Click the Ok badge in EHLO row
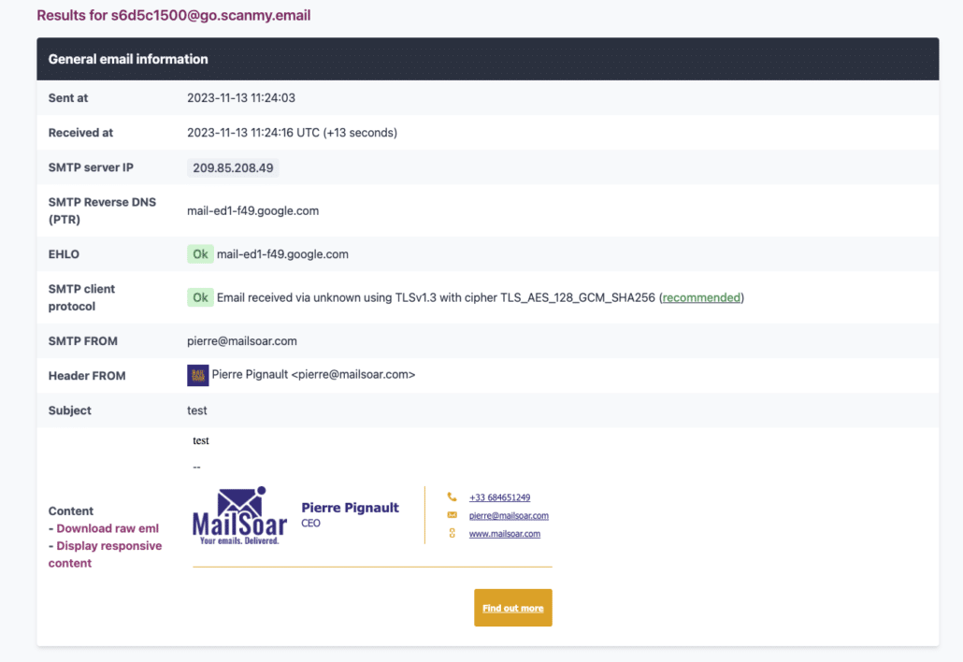 pos(200,254)
